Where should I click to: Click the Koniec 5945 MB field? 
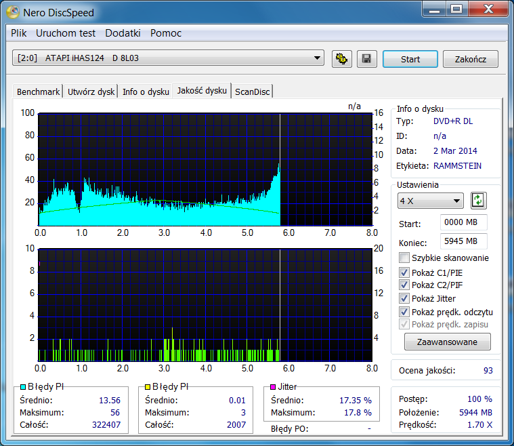463,241
